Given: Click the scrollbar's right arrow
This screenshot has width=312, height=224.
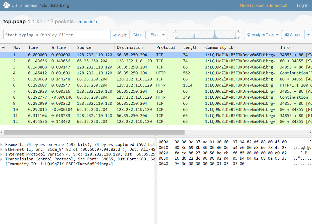Looking at the screenshot, I should [310, 132].
